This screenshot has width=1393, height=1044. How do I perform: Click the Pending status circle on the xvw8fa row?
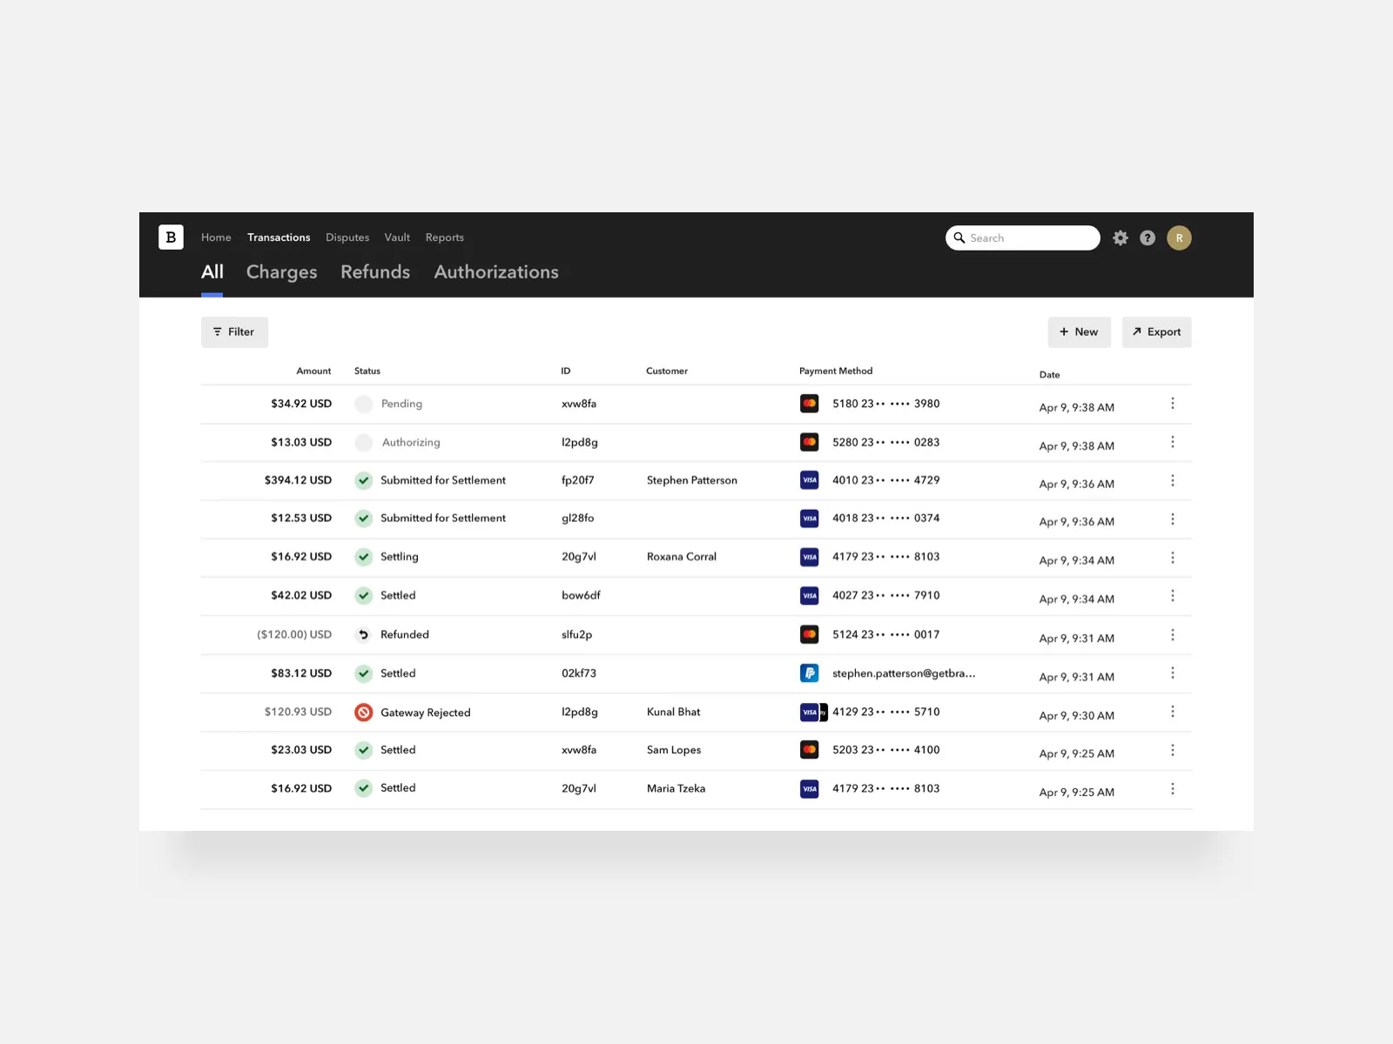pos(363,404)
